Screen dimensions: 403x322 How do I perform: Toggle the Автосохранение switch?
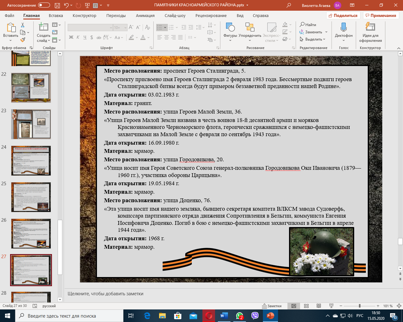tap(44, 5)
